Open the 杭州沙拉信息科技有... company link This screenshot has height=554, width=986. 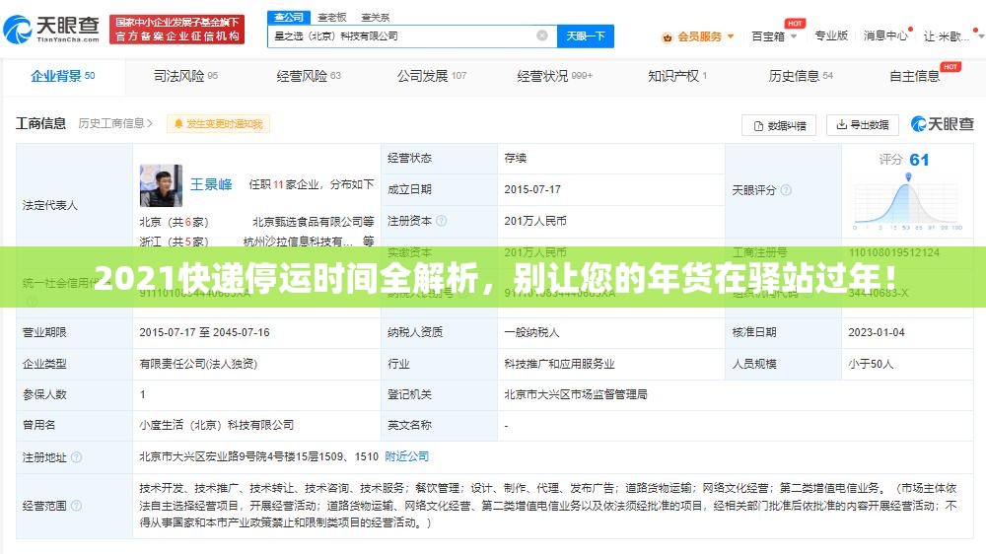click(x=298, y=242)
